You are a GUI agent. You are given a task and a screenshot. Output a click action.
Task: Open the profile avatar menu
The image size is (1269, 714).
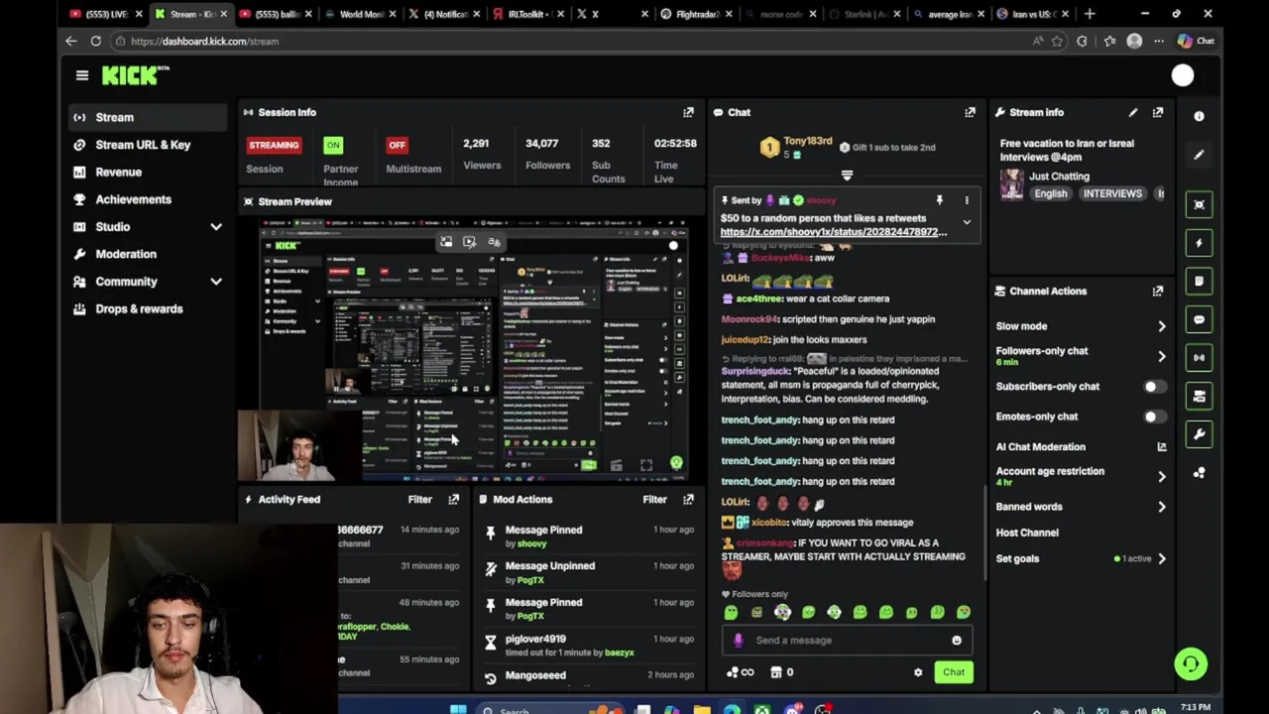[1183, 75]
